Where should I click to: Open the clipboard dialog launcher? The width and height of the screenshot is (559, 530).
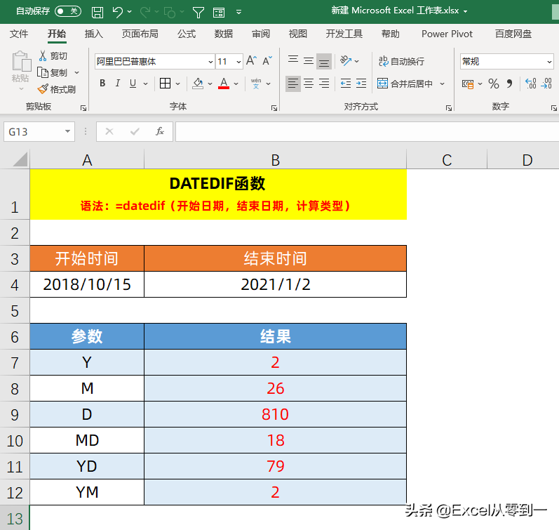(x=83, y=108)
